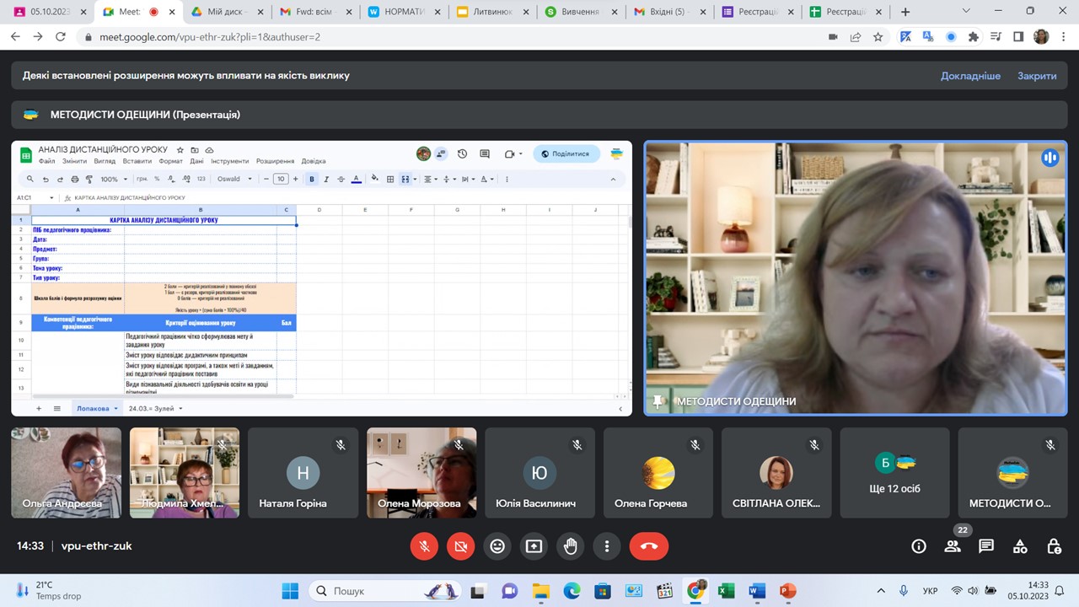Click 'Закрити' to dismiss the notification
Image resolution: width=1079 pixels, height=607 pixels.
point(1036,76)
